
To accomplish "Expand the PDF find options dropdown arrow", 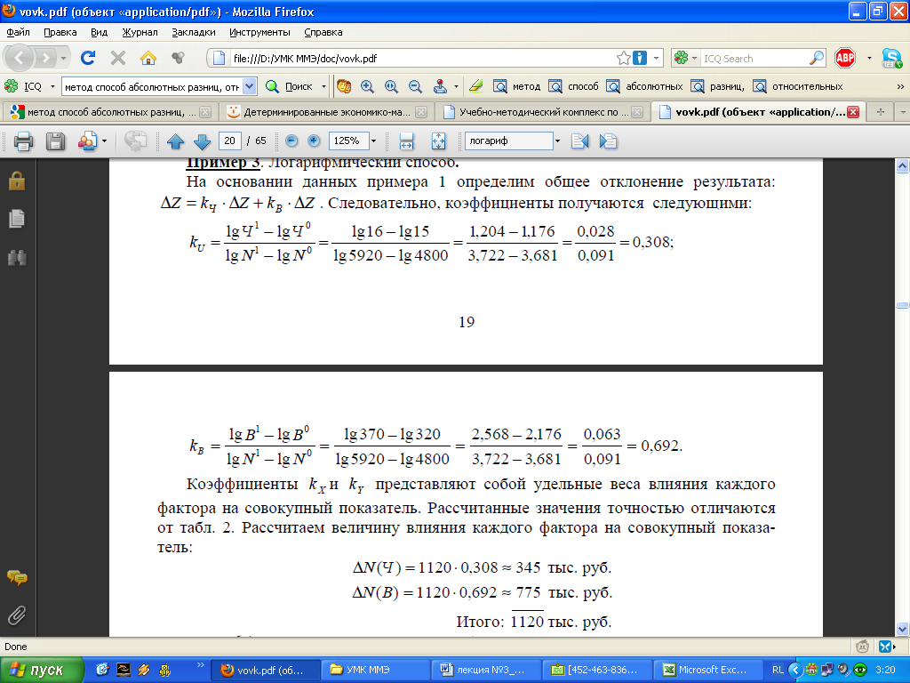I will click(x=557, y=141).
